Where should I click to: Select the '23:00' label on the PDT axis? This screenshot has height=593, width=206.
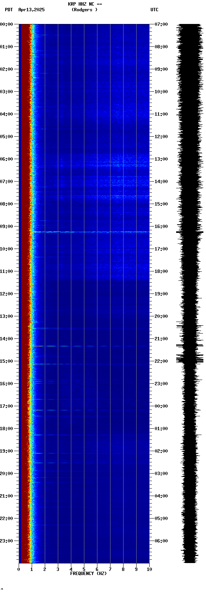(x=6, y=541)
